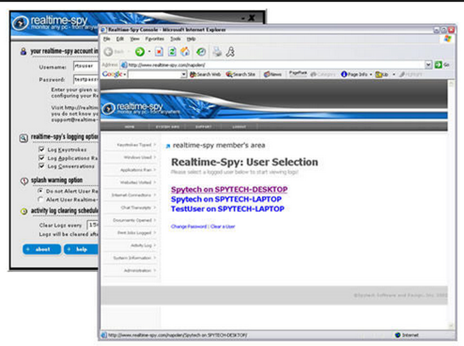Click the about button in config window
This screenshot has width=464, height=346.
coord(42,249)
